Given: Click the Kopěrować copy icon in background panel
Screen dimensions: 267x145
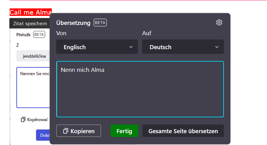Looking at the screenshot, I should click(23, 119).
